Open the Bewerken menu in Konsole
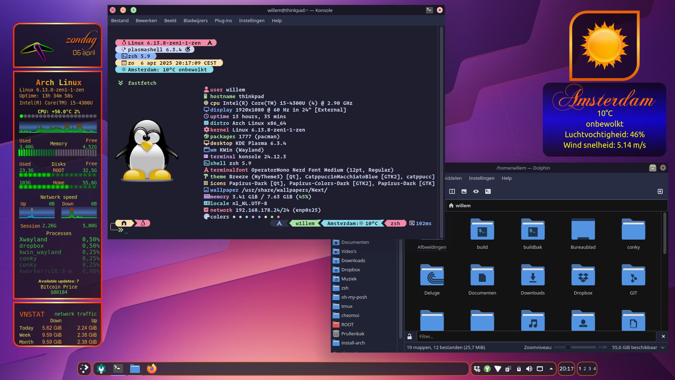 click(x=146, y=20)
